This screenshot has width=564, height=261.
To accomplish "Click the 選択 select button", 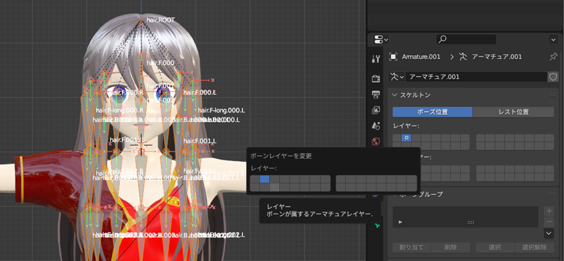I will pyautogui.click(x=495, y=248).
